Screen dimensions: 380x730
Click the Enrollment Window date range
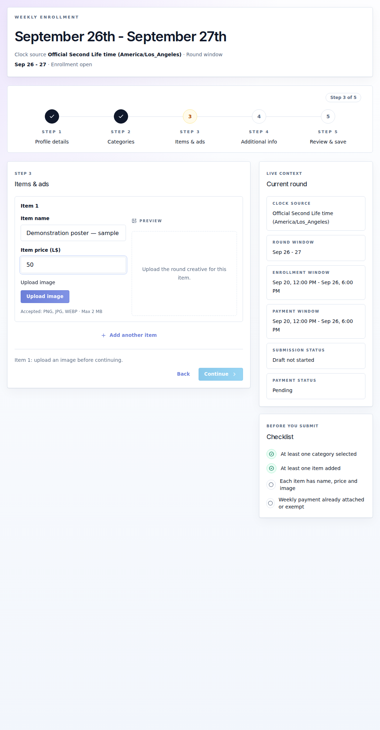click(x=313, y=287)
